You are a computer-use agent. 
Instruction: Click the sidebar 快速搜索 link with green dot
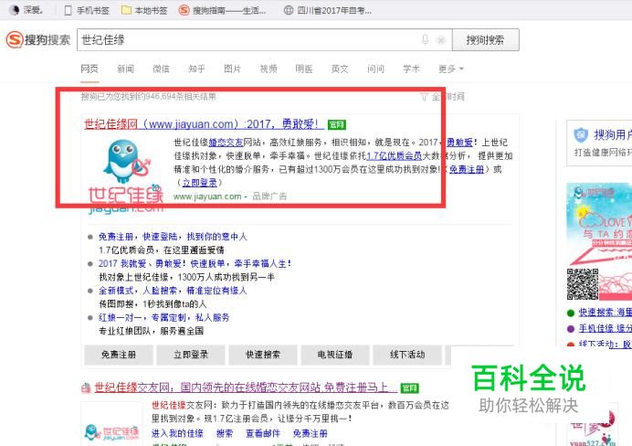coord(605,313)
